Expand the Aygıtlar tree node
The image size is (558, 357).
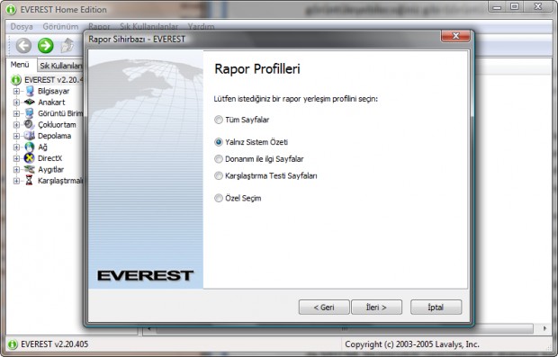pos(16,170)
